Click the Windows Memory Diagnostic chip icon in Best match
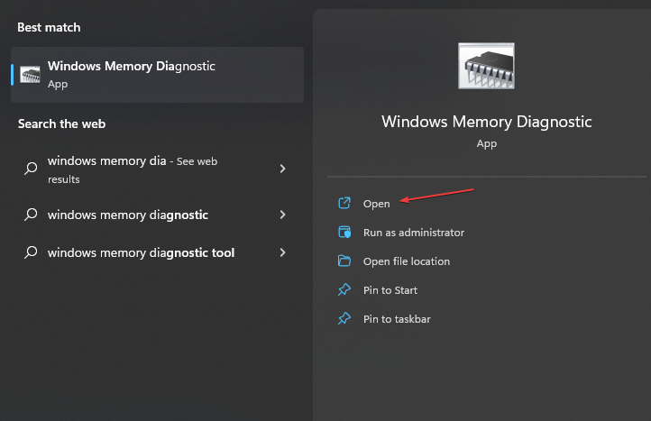The height and width of the screenshot is (421, 651). pyautogui.click(x=30, y=75)
